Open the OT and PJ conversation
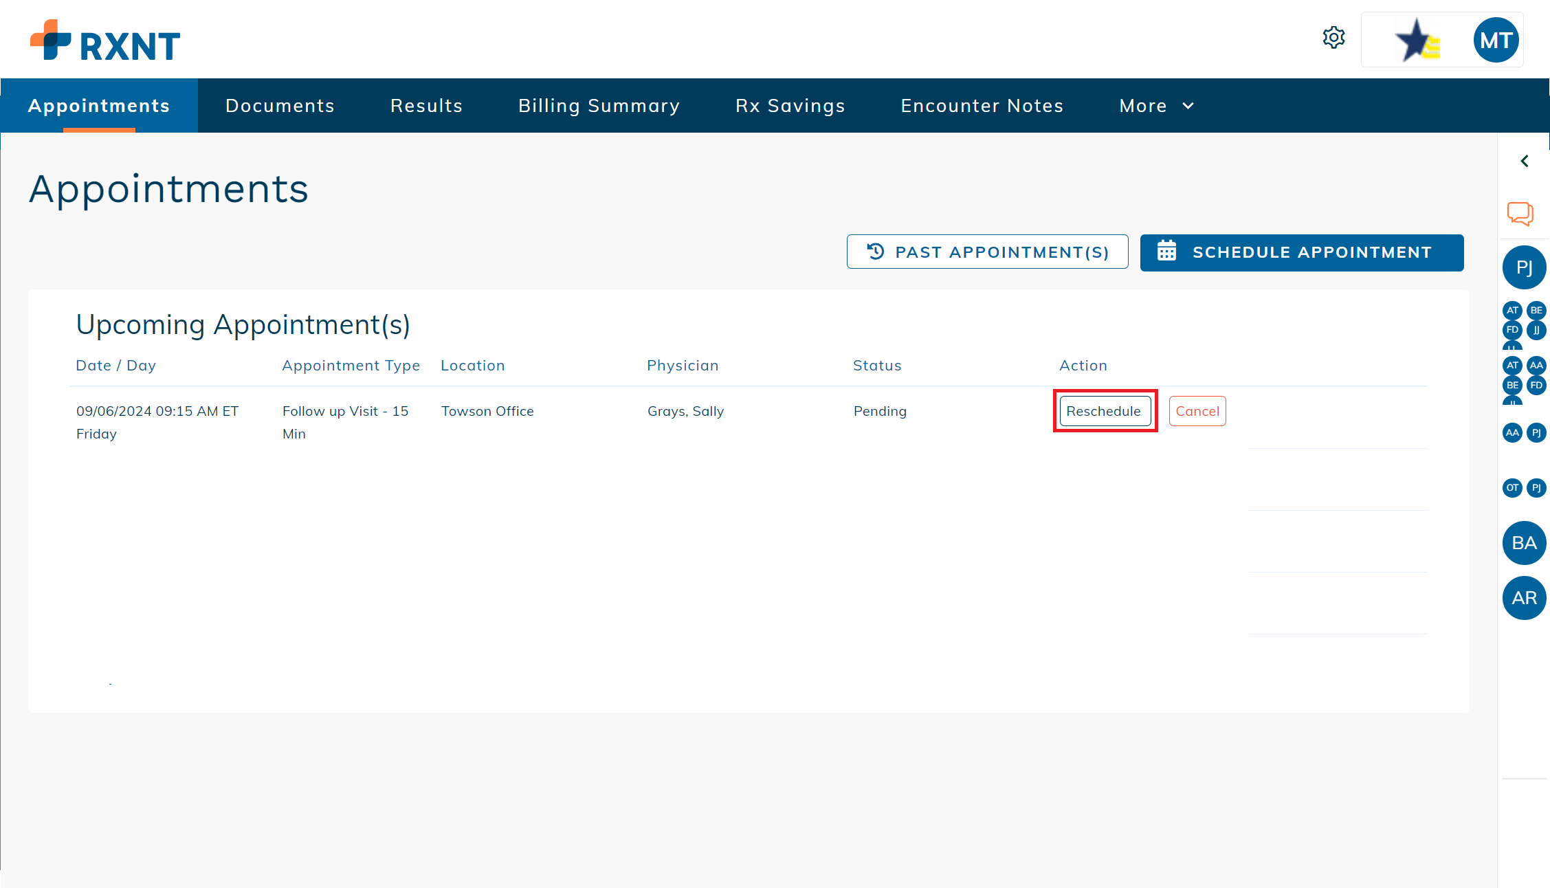The width and height of the screenshot is (1550, 888). tap(1524, 488)
